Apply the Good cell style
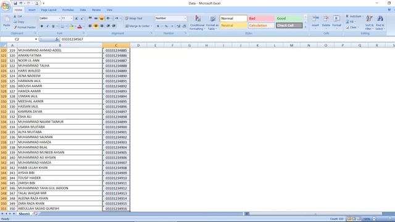 [289, 18]
